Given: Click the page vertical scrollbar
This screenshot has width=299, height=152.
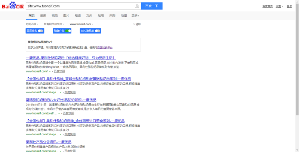Looking at the screenshot, I should click(x=297, y=59).
